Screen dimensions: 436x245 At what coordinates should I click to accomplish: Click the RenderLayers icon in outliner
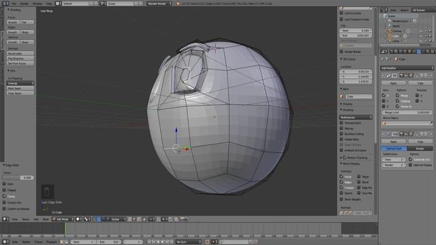pyautogui.click(x=390, y=21)
